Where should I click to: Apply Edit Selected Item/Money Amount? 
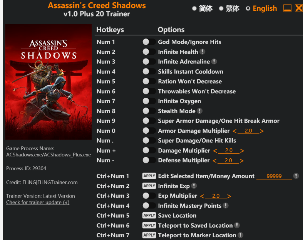[149, 176]
